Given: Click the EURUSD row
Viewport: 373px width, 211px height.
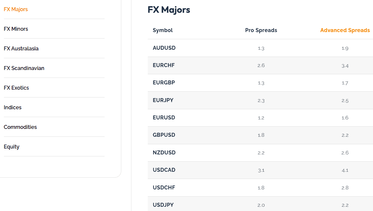Looking at the screenshot, I should (x=163, y=118).
